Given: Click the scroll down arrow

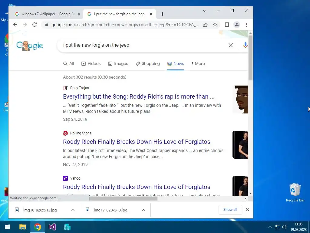Looking at the screenshot, I should click(250, 193).
